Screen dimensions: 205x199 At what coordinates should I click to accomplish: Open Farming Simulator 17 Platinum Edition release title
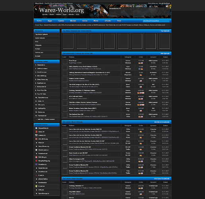pos(82,90)
